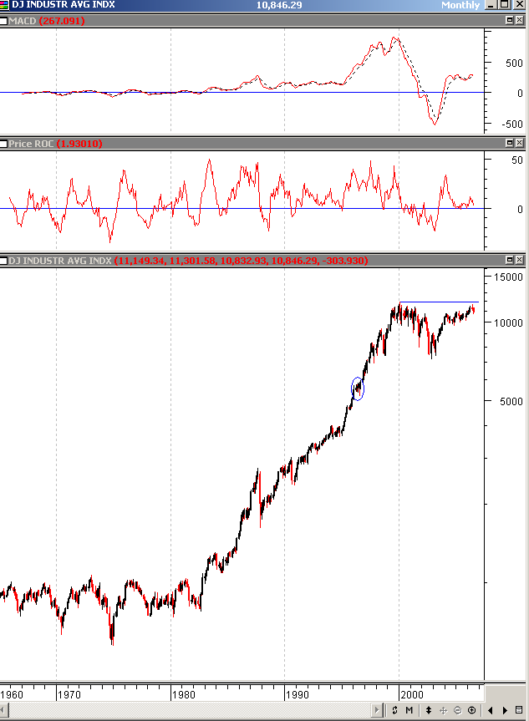Maximize the Price ROC inner window
This screenshot has height=721, width=529.
click(510, 143)
